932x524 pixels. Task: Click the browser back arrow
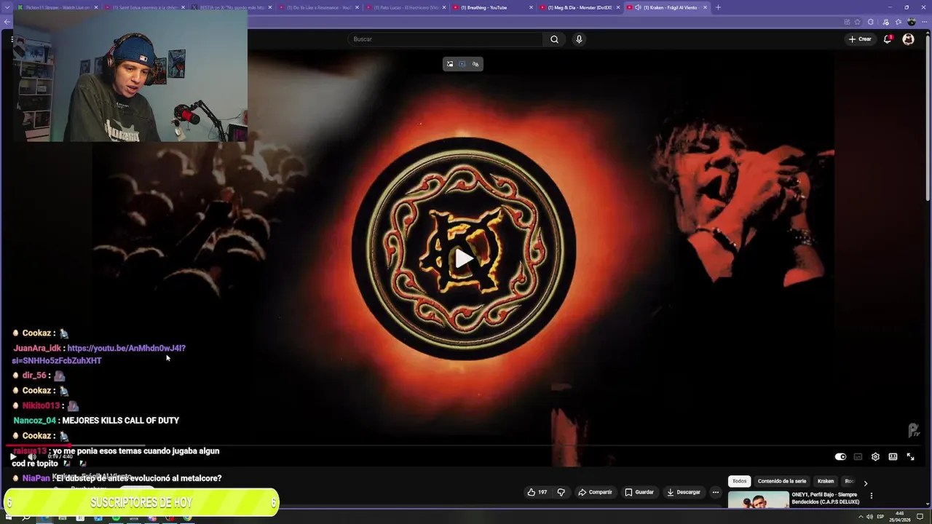(7, 22)
